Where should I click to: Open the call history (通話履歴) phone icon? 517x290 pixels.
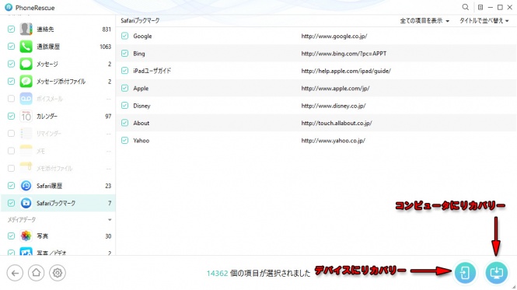pyautogui.click(x=26, y=47)
